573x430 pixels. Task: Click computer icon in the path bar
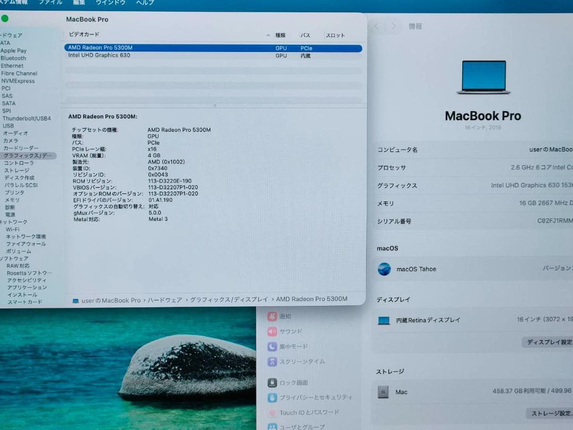coord(76,301)
